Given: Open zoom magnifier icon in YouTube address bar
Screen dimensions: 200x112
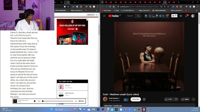Looking at the screenshot, I should [x=165, y=7].
